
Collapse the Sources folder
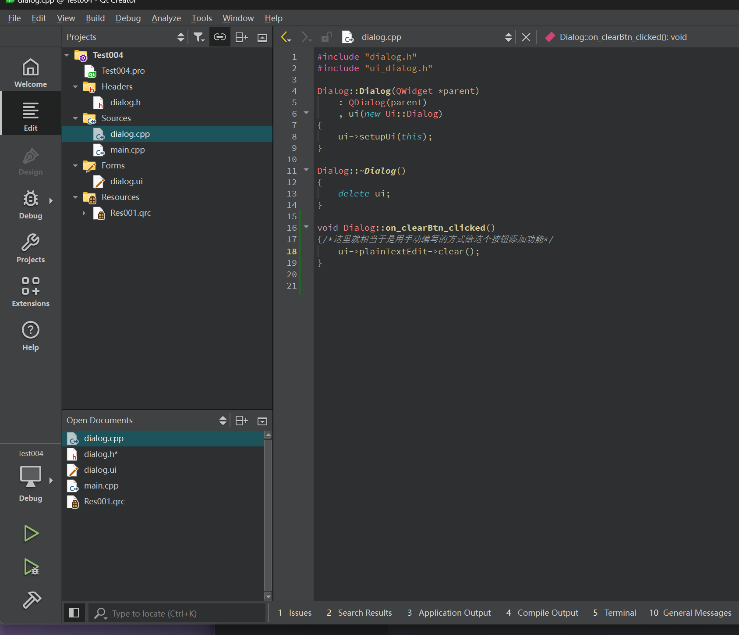coord(75,118)
